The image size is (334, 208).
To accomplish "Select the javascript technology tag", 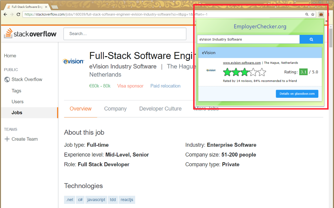I will (96, 199).
